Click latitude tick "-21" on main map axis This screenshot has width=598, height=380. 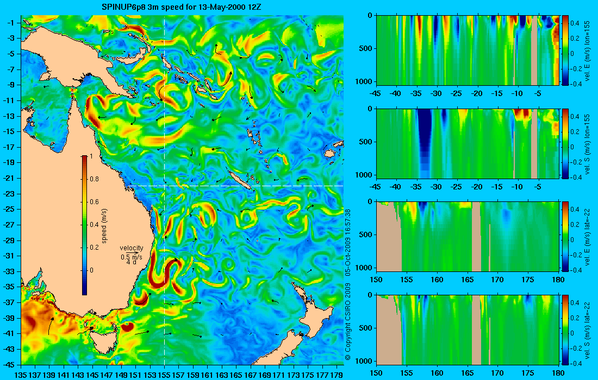click(x=9, y=178)
